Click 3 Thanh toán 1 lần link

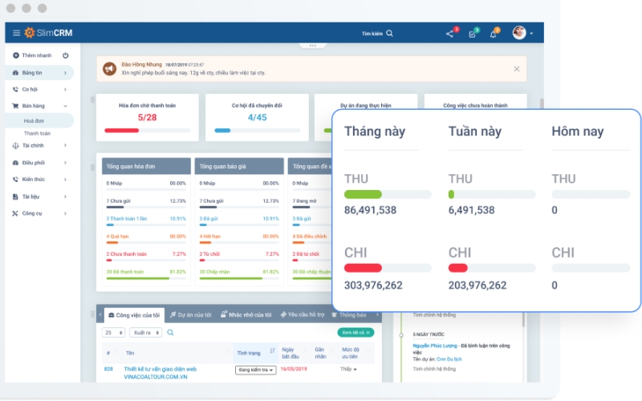[127, 218]
